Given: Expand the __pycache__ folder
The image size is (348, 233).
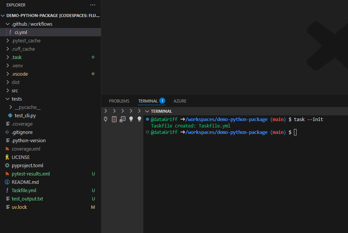Looking at the screenshot, I should click(11, 107).
